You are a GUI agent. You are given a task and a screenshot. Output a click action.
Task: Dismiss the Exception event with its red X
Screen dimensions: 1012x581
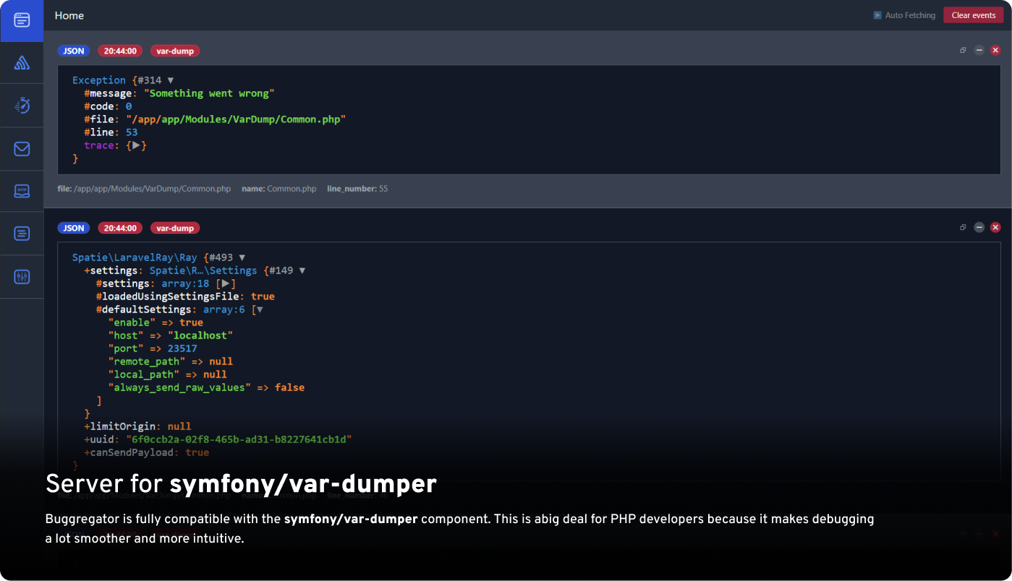[x=996, y=50]
